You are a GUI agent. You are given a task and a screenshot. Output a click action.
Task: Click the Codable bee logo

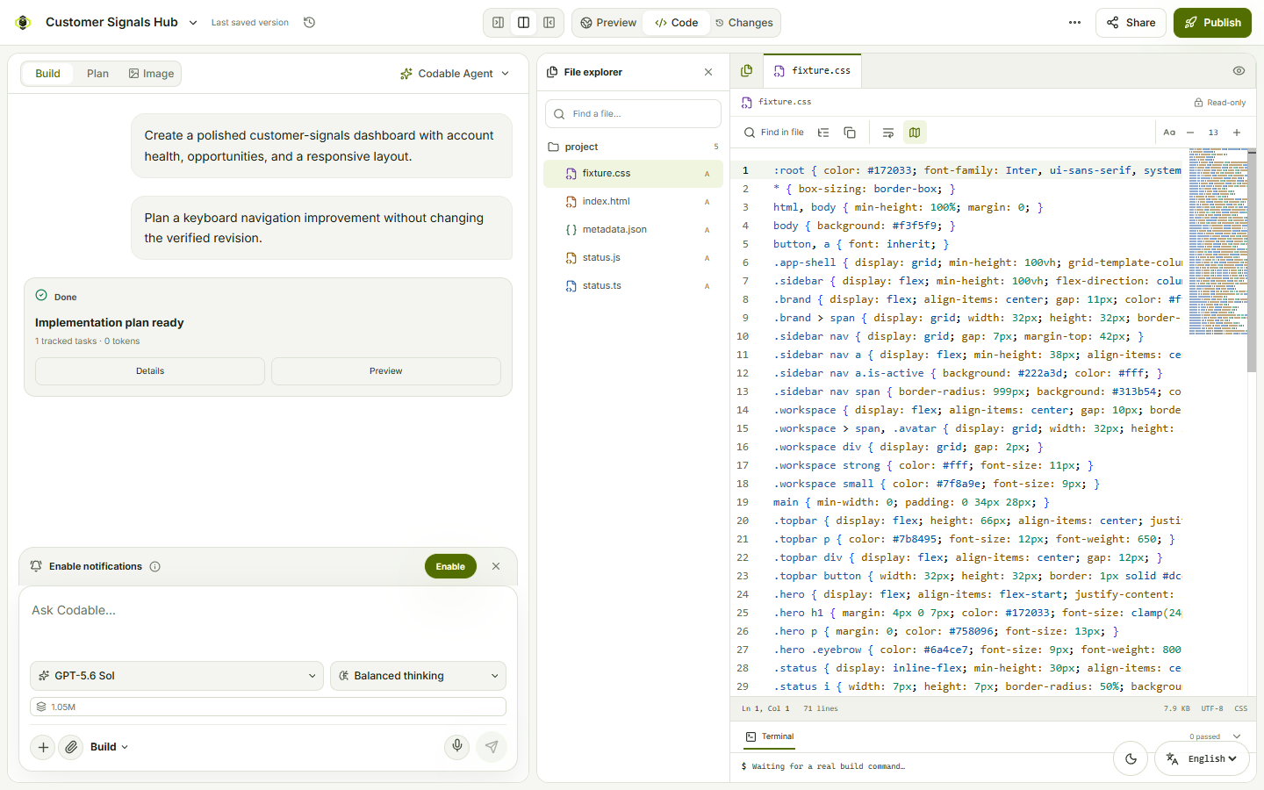(23, 23)
